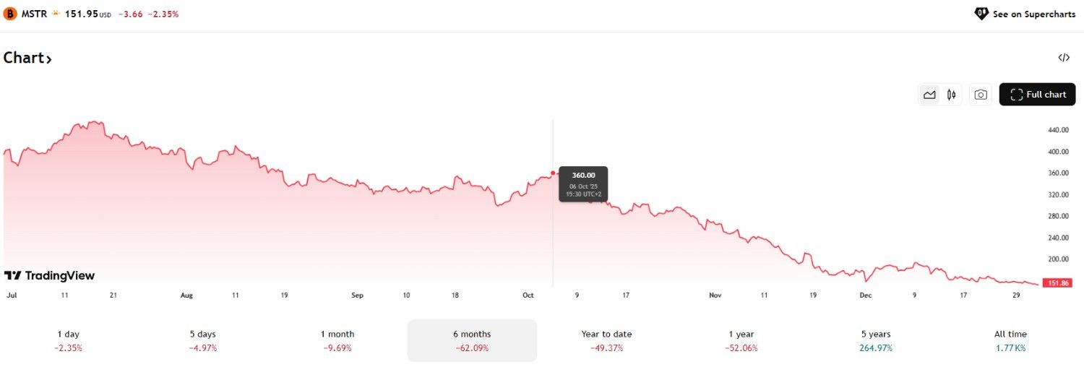Choose the 1 month time range
This screenshot has height=367, width=1084.
[337, 340]
